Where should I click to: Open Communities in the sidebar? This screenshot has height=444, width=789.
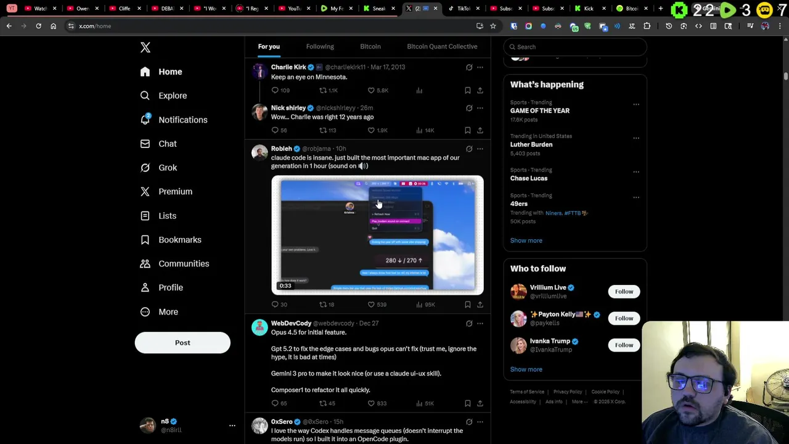(174, 263)
